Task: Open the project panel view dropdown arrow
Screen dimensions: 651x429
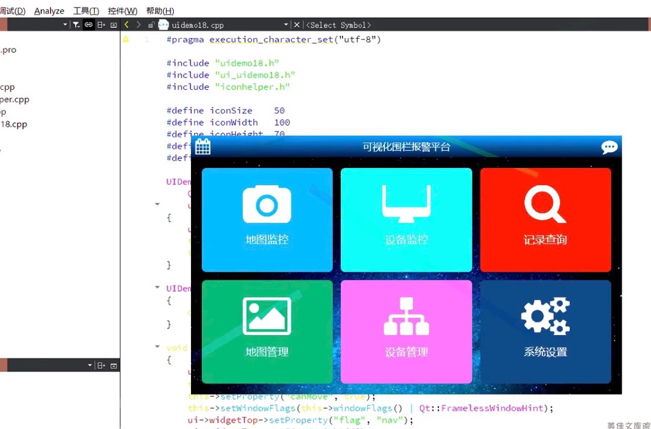Action: (x=65, y=25)
